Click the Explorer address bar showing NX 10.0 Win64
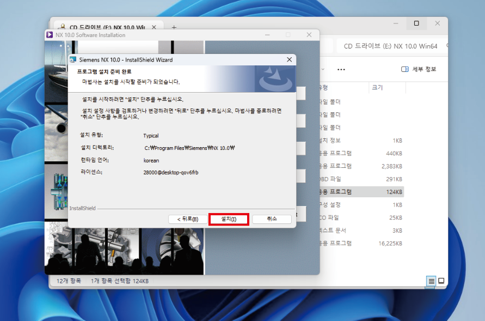The image size is (485, 321). pos(390,46)
